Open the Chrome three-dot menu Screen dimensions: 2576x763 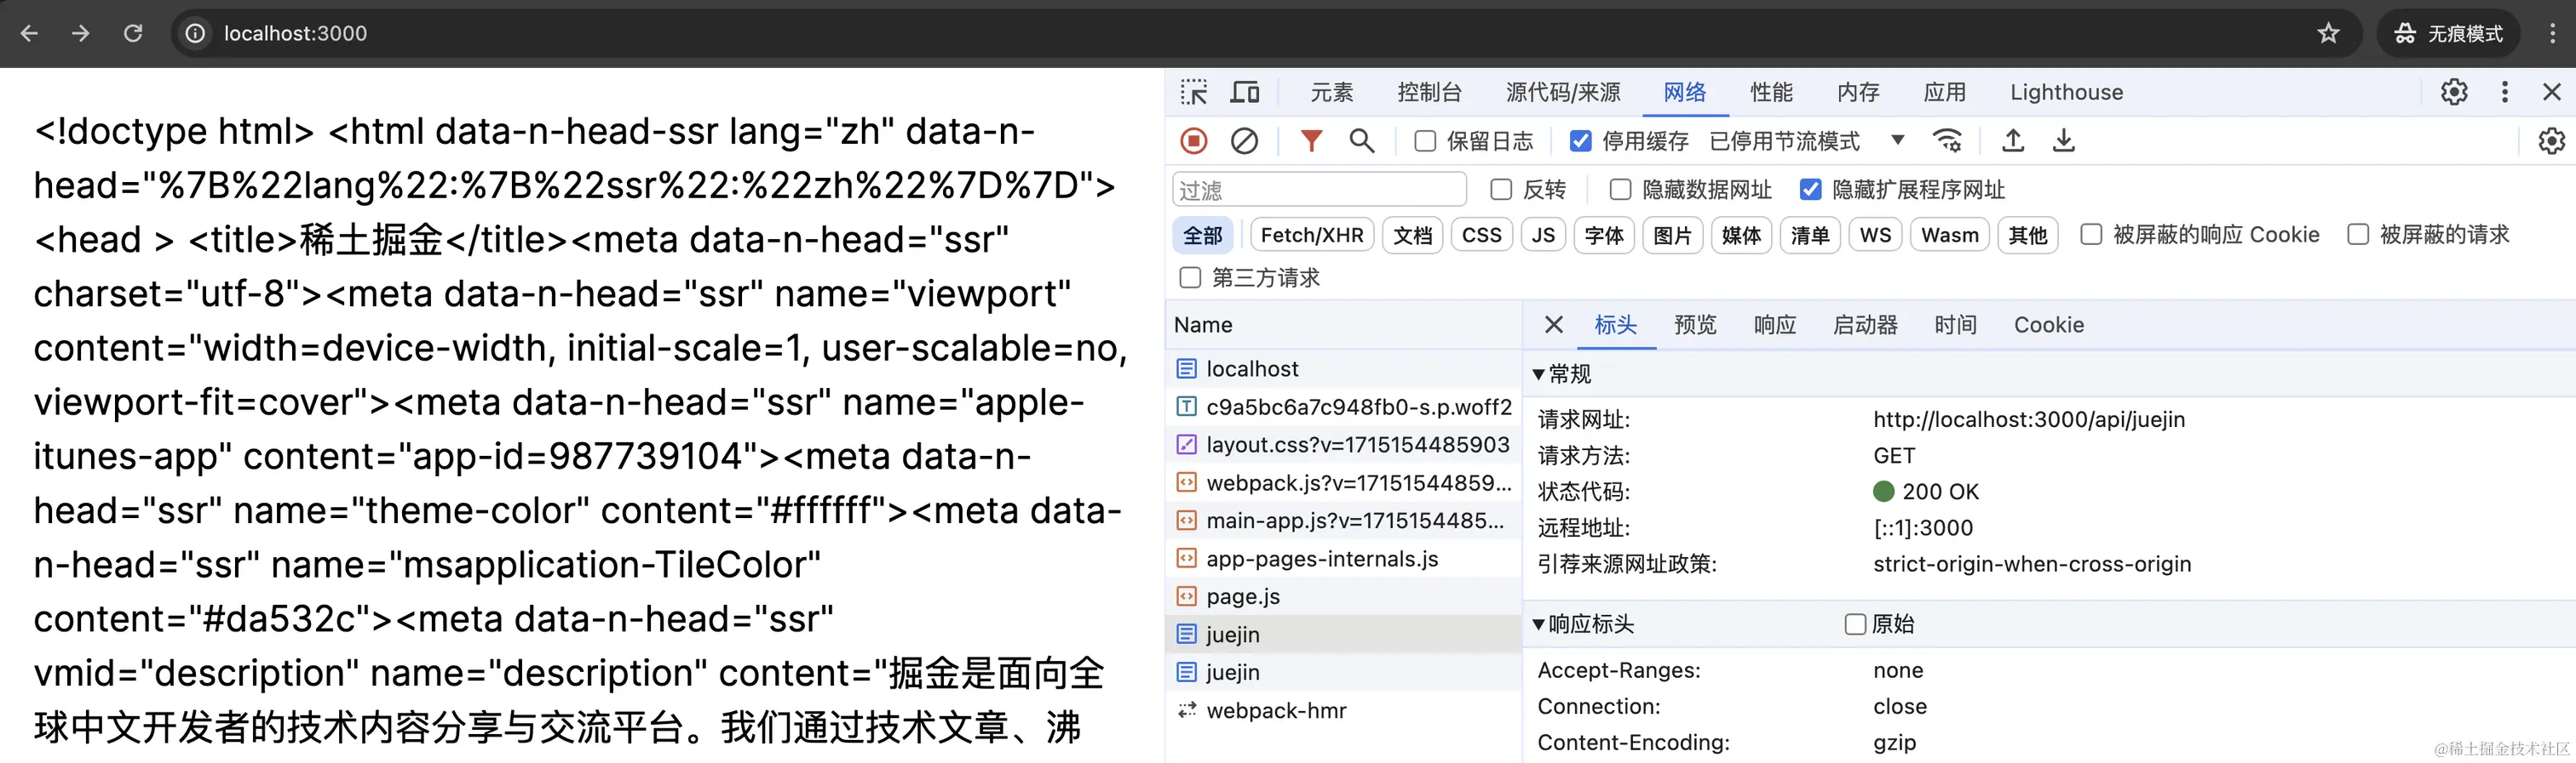click(x=2552, y=33)
